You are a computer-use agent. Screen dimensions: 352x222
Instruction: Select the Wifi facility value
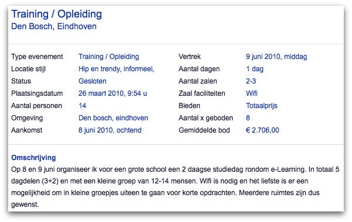click(x=252, y=93)
